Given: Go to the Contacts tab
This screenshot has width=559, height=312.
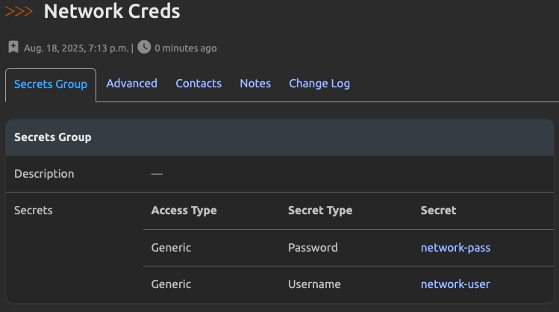Looking at the screenshot, I should pyautogui.click(x=199, y=84).
